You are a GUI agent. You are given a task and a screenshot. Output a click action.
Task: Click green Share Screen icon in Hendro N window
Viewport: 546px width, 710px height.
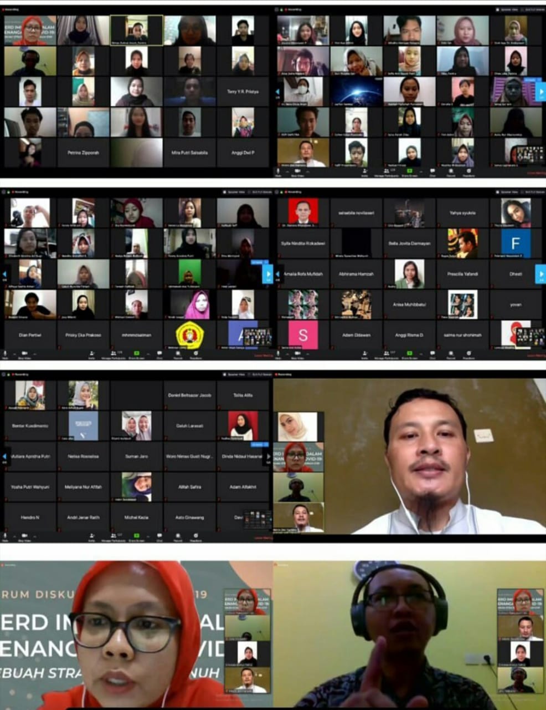click(x=136, y=535)
